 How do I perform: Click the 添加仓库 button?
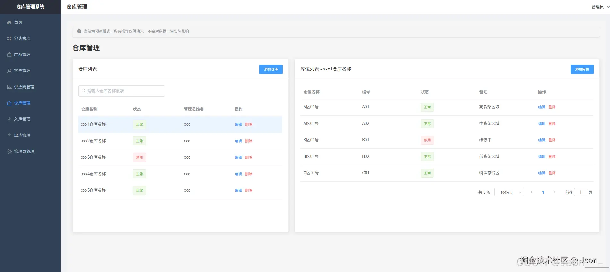point(271,69)
